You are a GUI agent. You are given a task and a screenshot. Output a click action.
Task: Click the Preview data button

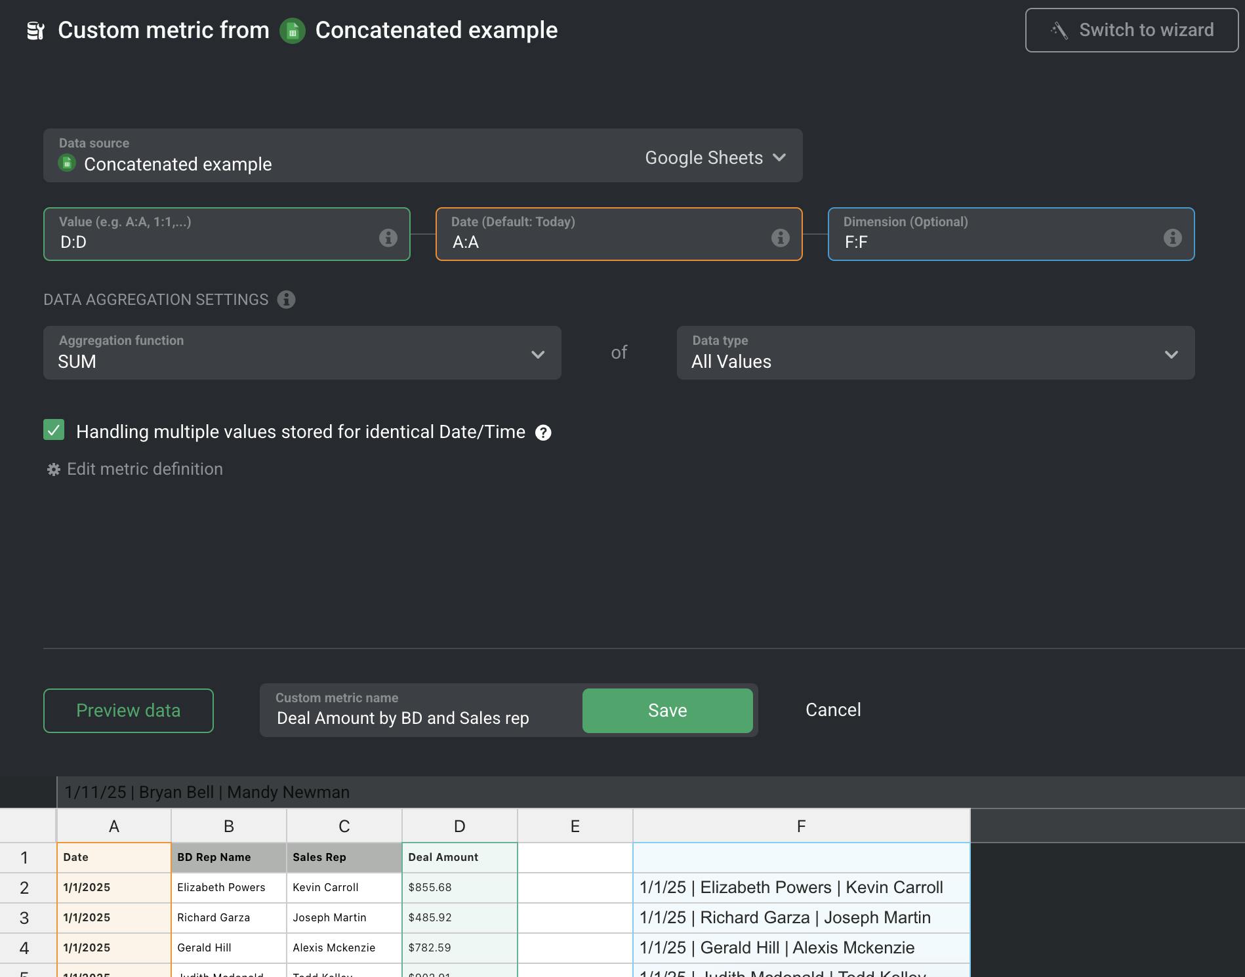129,711
